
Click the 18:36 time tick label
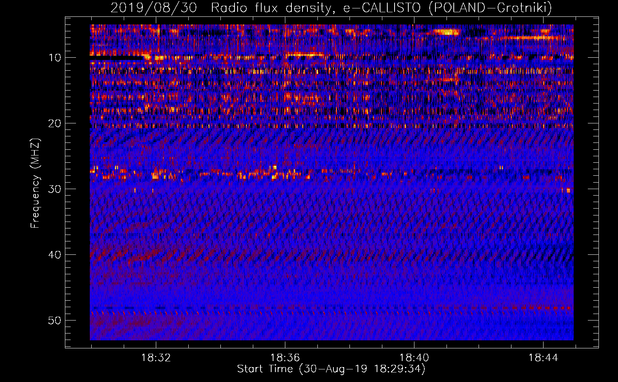tap(285, 358)
